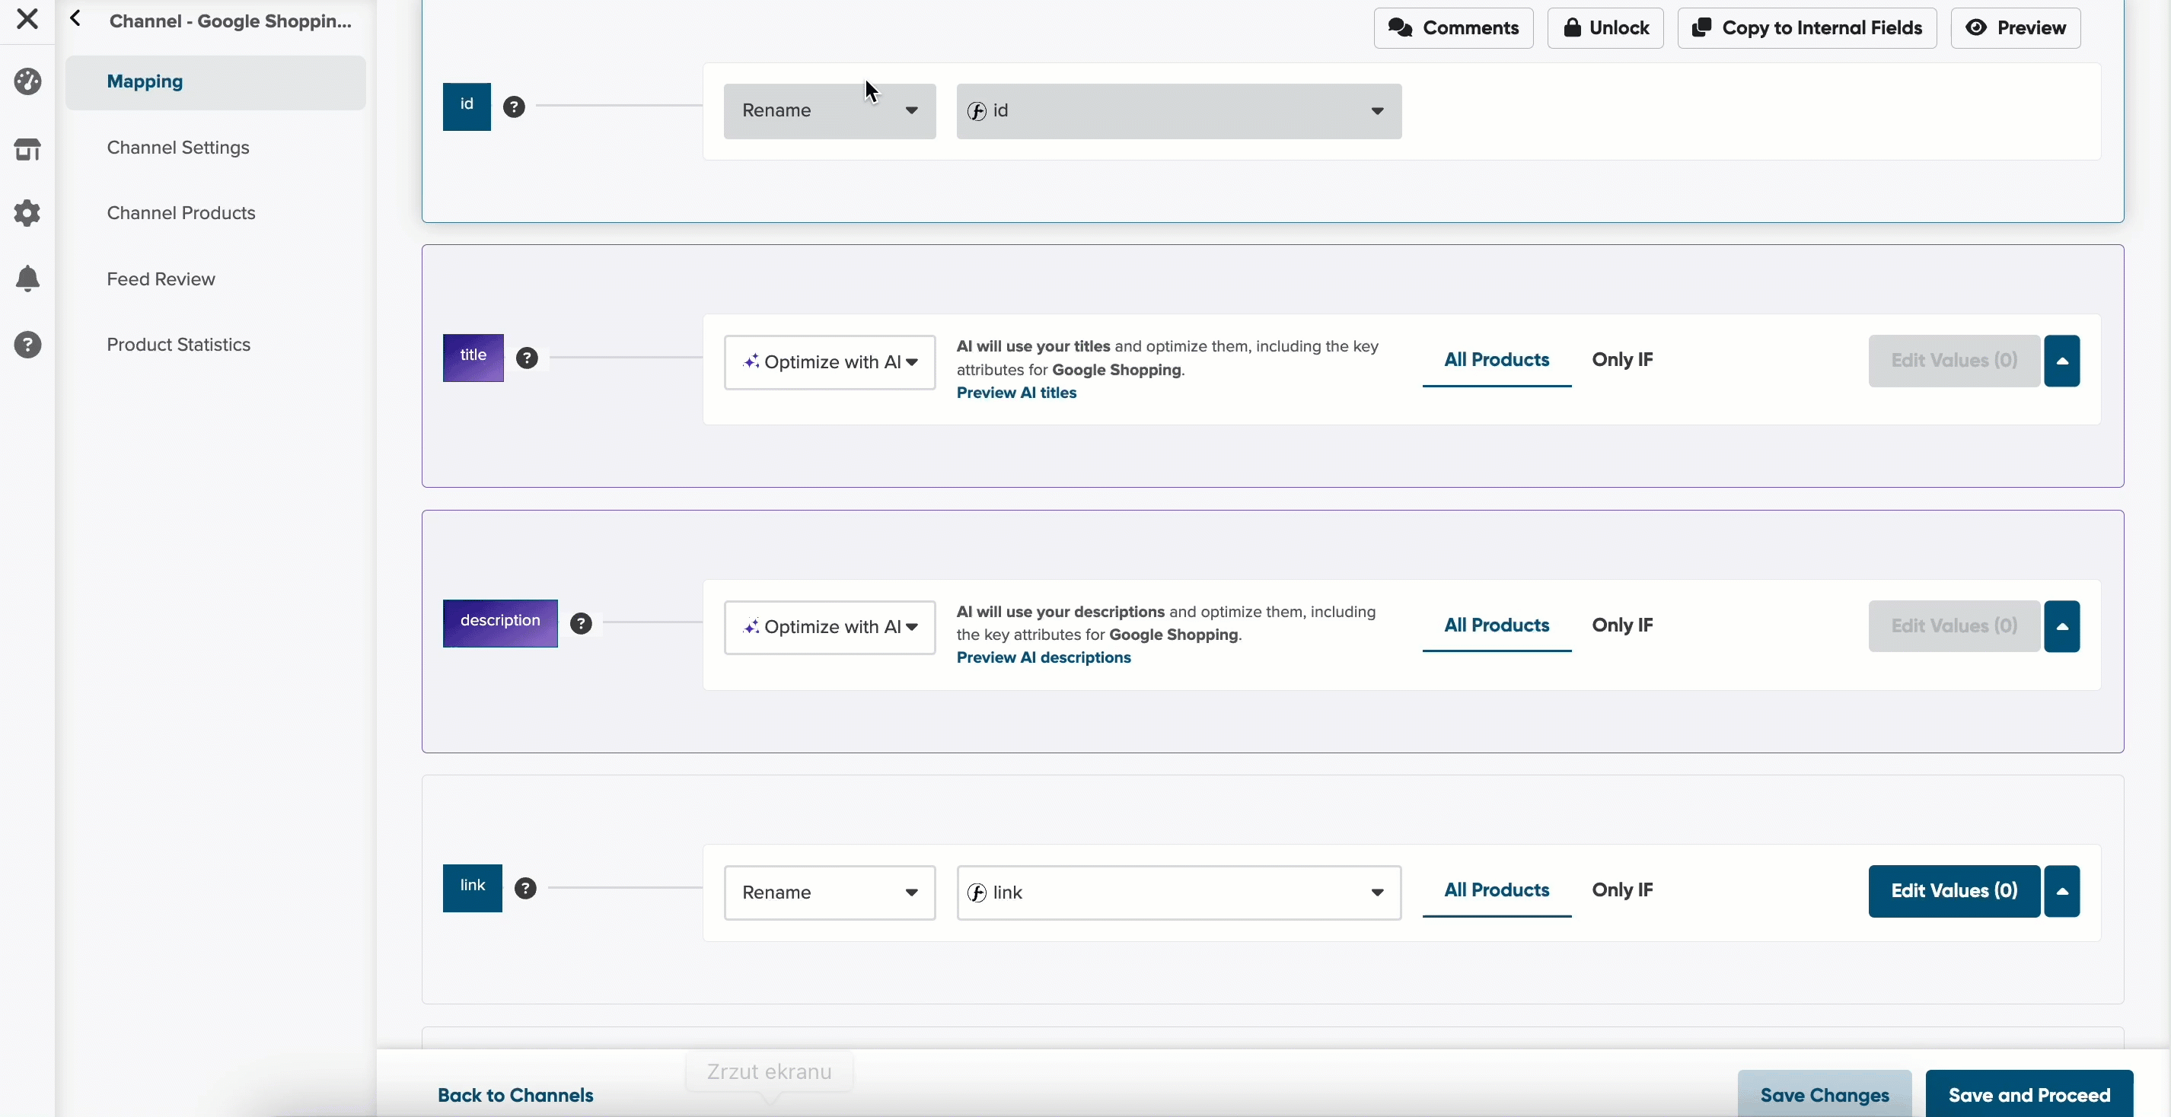Open Channel Settings
The image size is (2171, 1117).
click(178, 148)
